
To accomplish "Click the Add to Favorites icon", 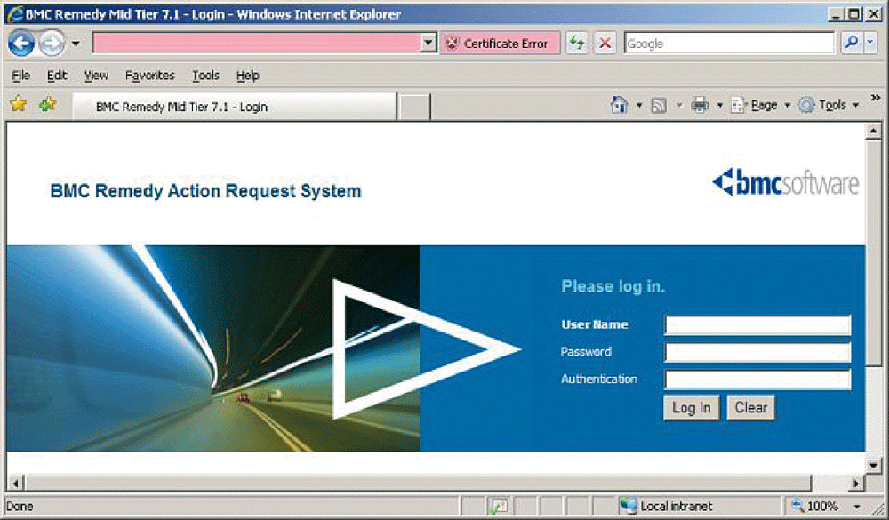I will coord(48,103).
